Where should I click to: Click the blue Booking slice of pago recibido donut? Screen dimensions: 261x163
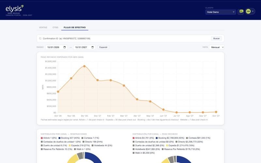(x=184, y=159)
